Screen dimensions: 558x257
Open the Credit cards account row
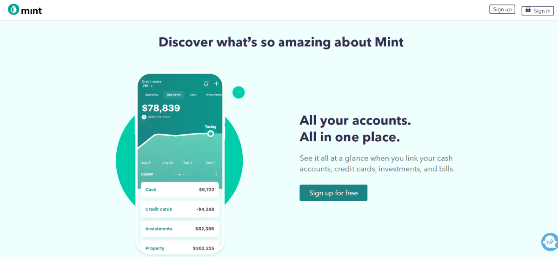click(x=180, y=209)
